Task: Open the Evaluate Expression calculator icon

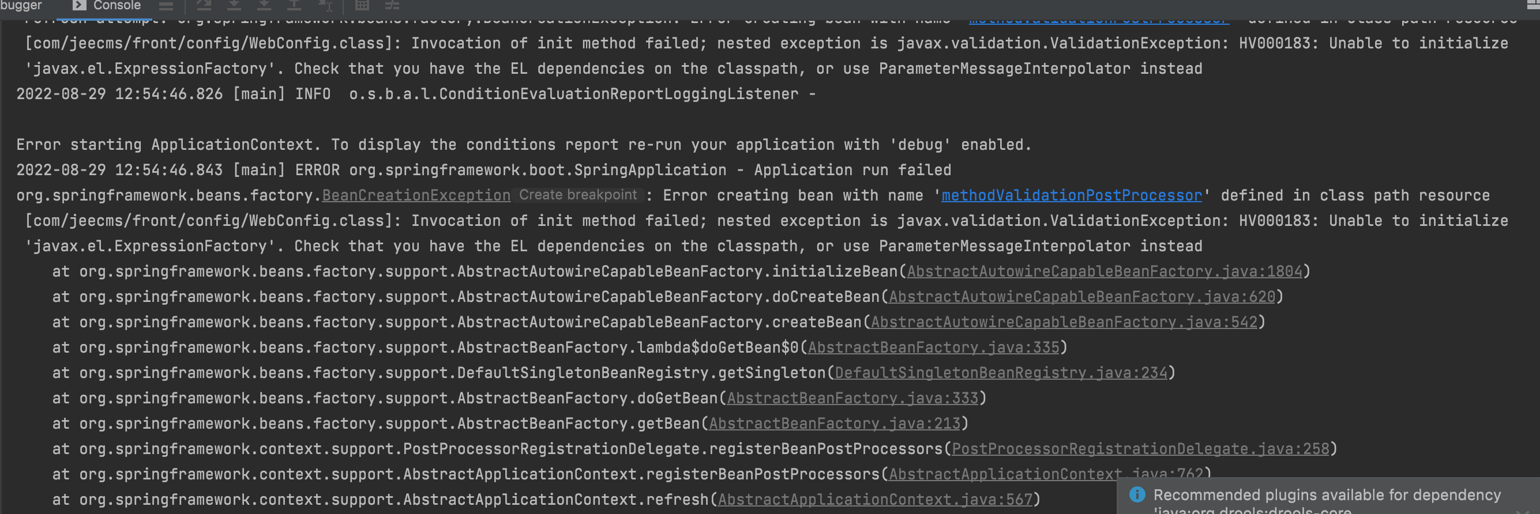Action: pyautogui.click(x=362, y=5)
